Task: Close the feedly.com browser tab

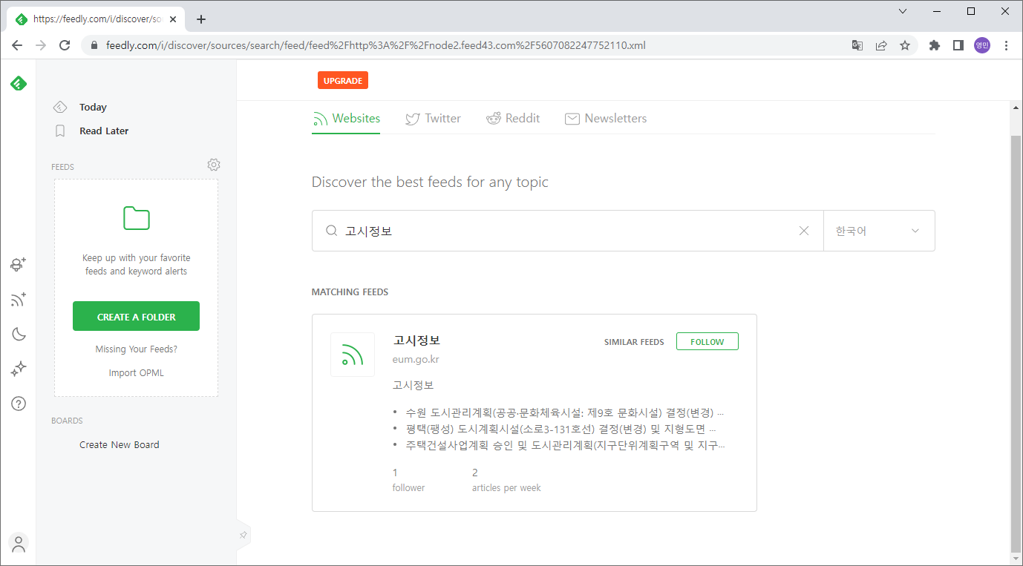Action: pos(173,19)
